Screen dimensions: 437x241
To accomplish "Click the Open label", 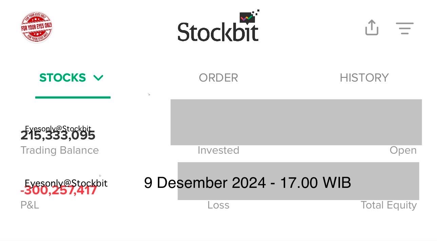I will (x=403, y=150).
